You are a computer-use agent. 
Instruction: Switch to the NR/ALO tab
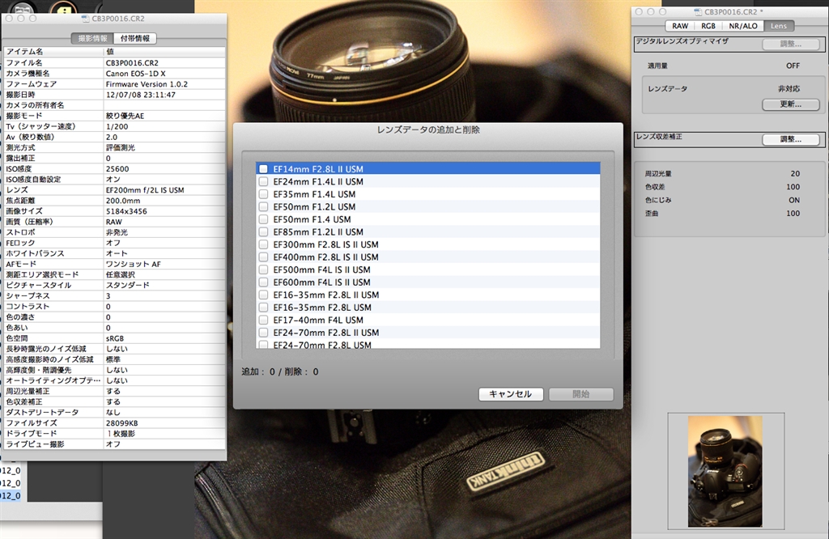tap(743, 26)
